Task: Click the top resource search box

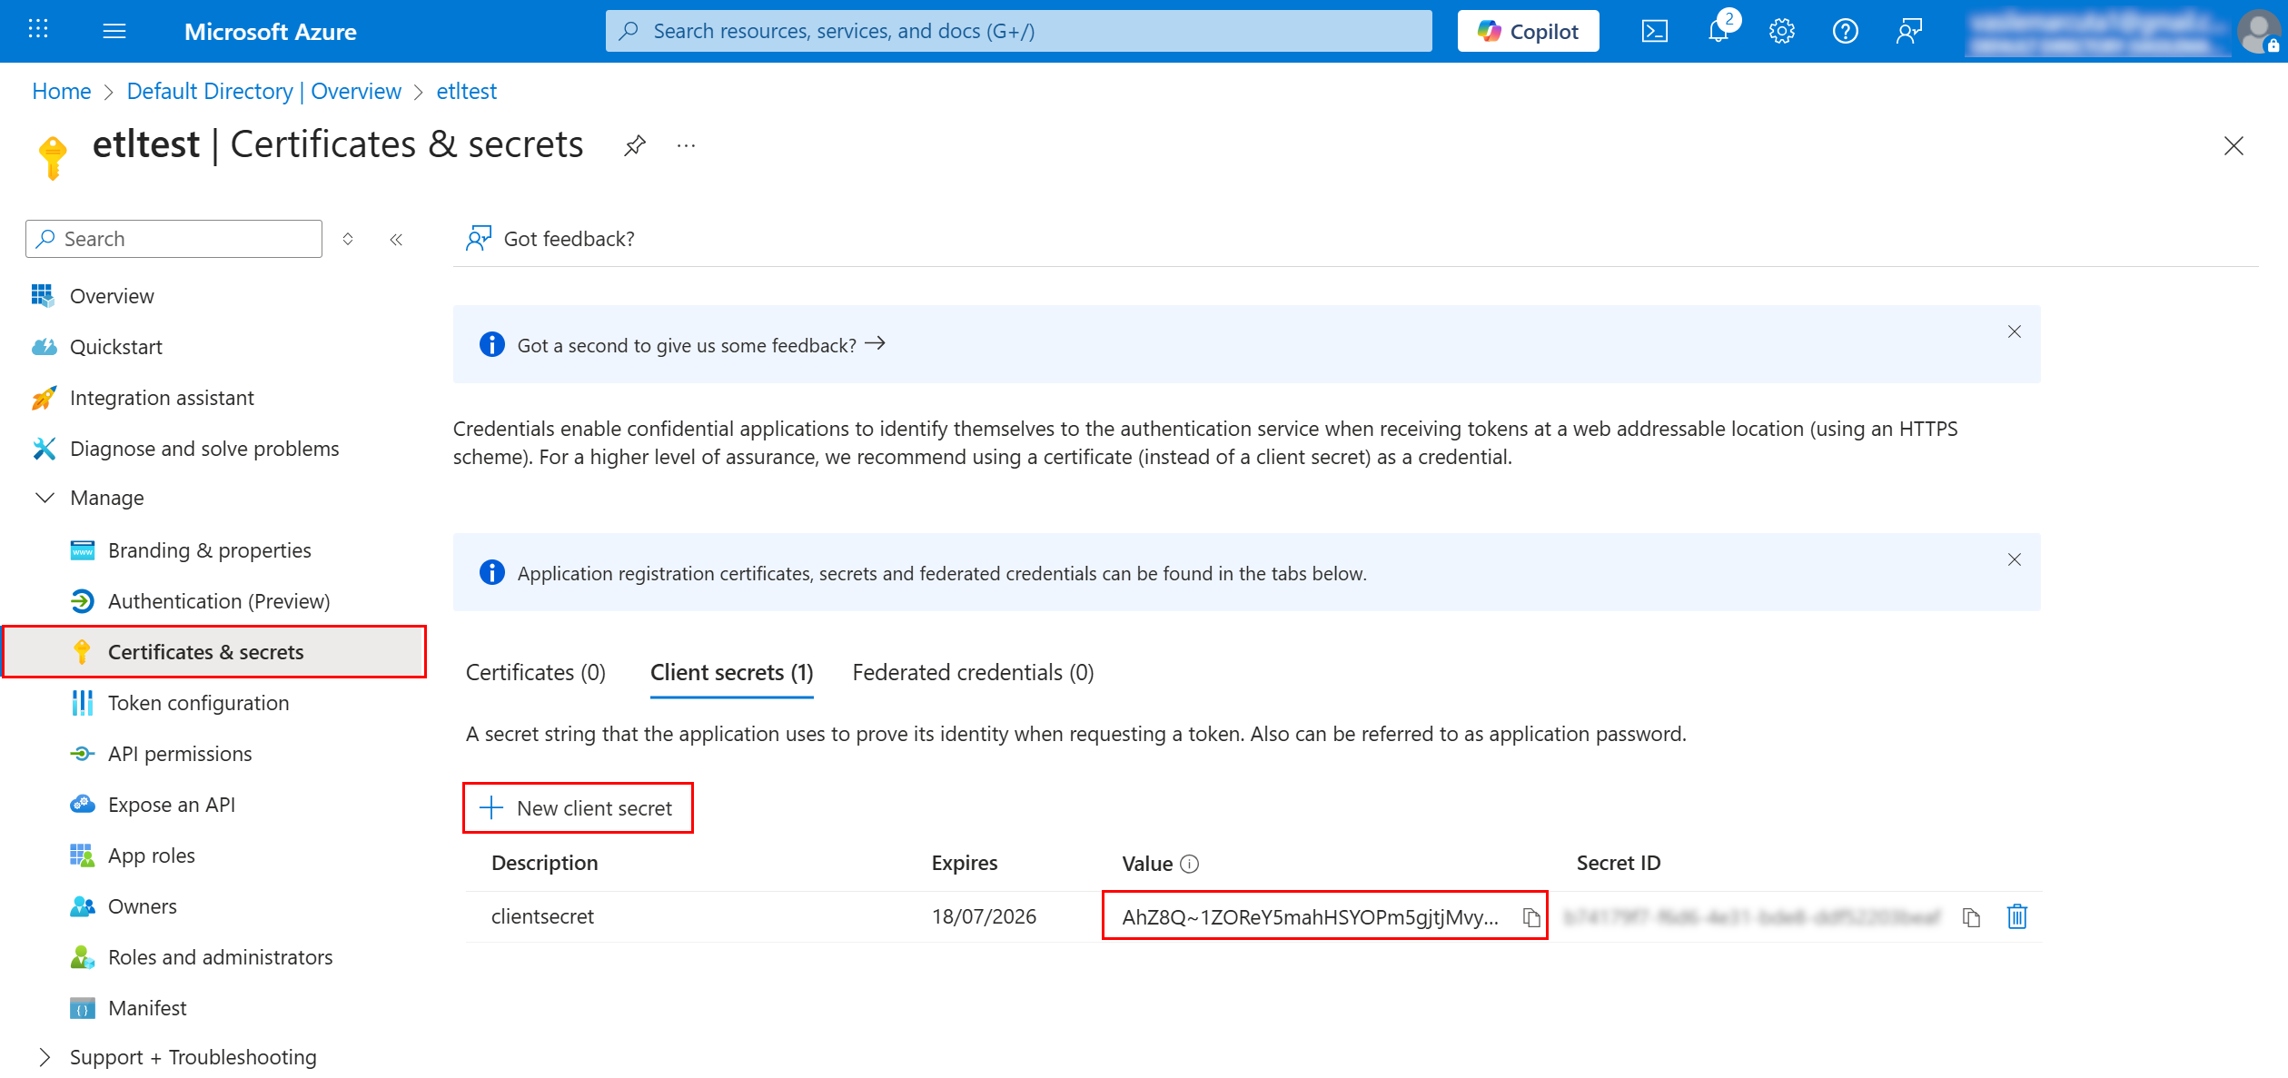Action: tap(1017, 32)
